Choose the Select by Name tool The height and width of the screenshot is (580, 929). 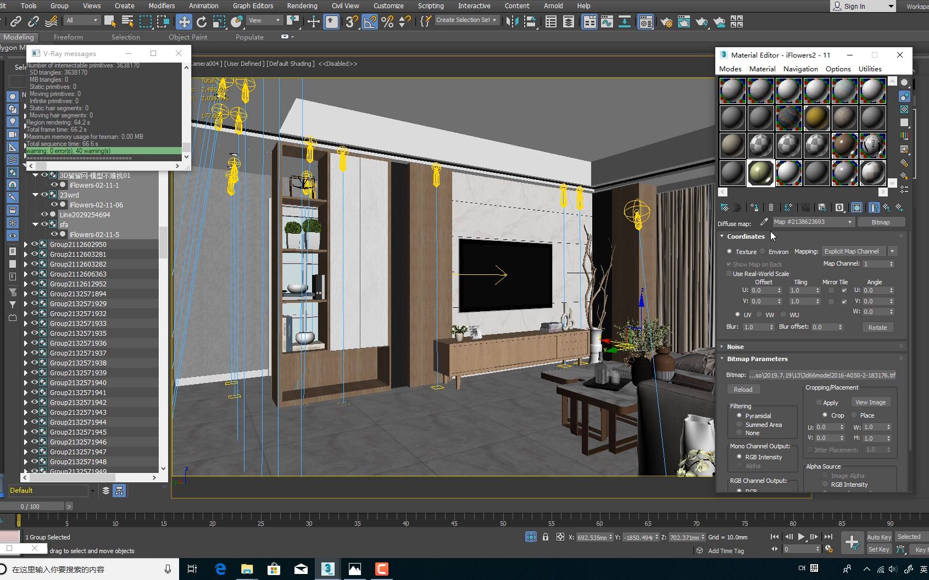coord(127,21)
